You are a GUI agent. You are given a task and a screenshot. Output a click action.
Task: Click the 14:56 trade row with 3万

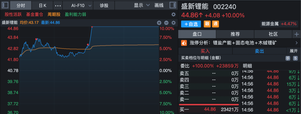[270, 90]
